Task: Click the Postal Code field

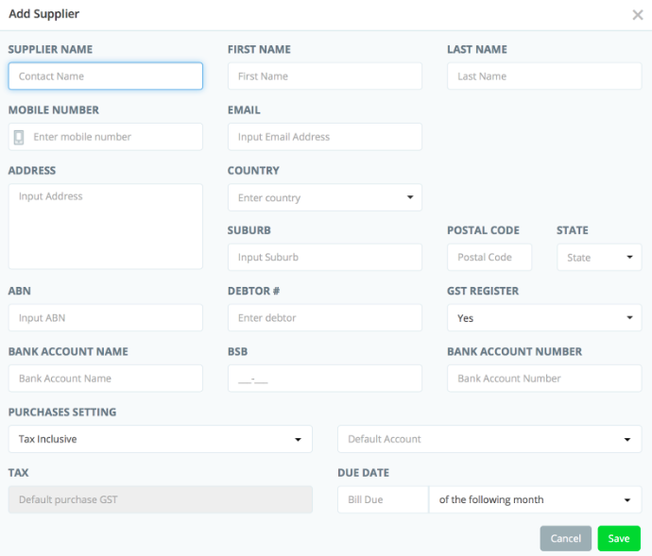Action: point(489,258)
